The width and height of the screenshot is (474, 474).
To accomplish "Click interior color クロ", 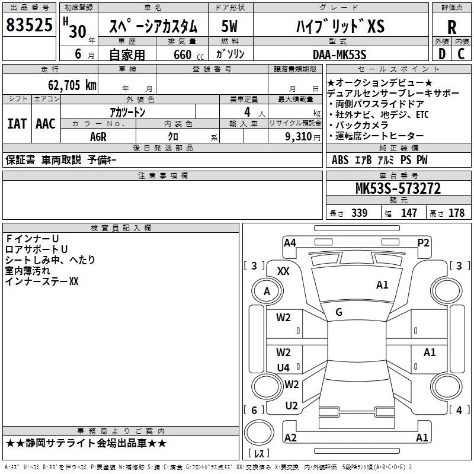I will click(x=173, y=137).
